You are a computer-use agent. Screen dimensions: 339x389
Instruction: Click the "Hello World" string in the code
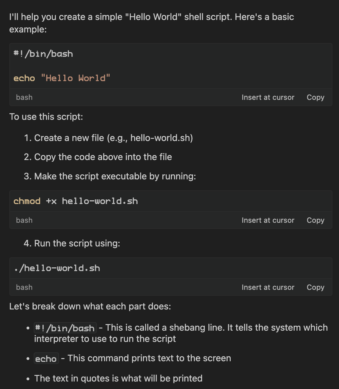point(76,78)
